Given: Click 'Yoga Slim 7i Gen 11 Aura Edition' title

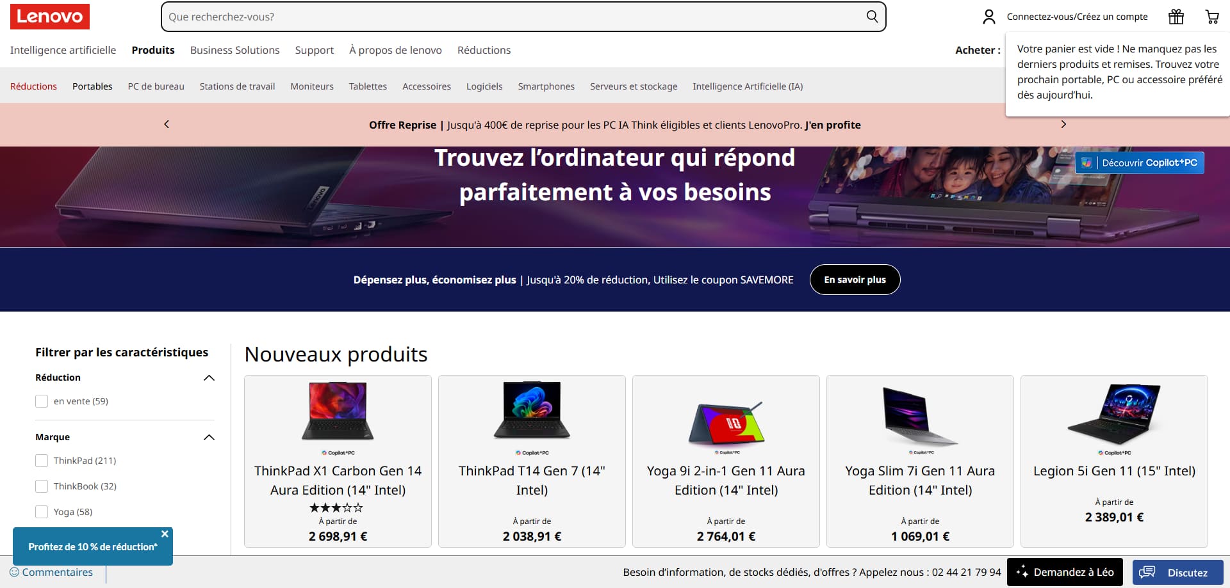Looking at the screenshot, I should coord(920,481).
